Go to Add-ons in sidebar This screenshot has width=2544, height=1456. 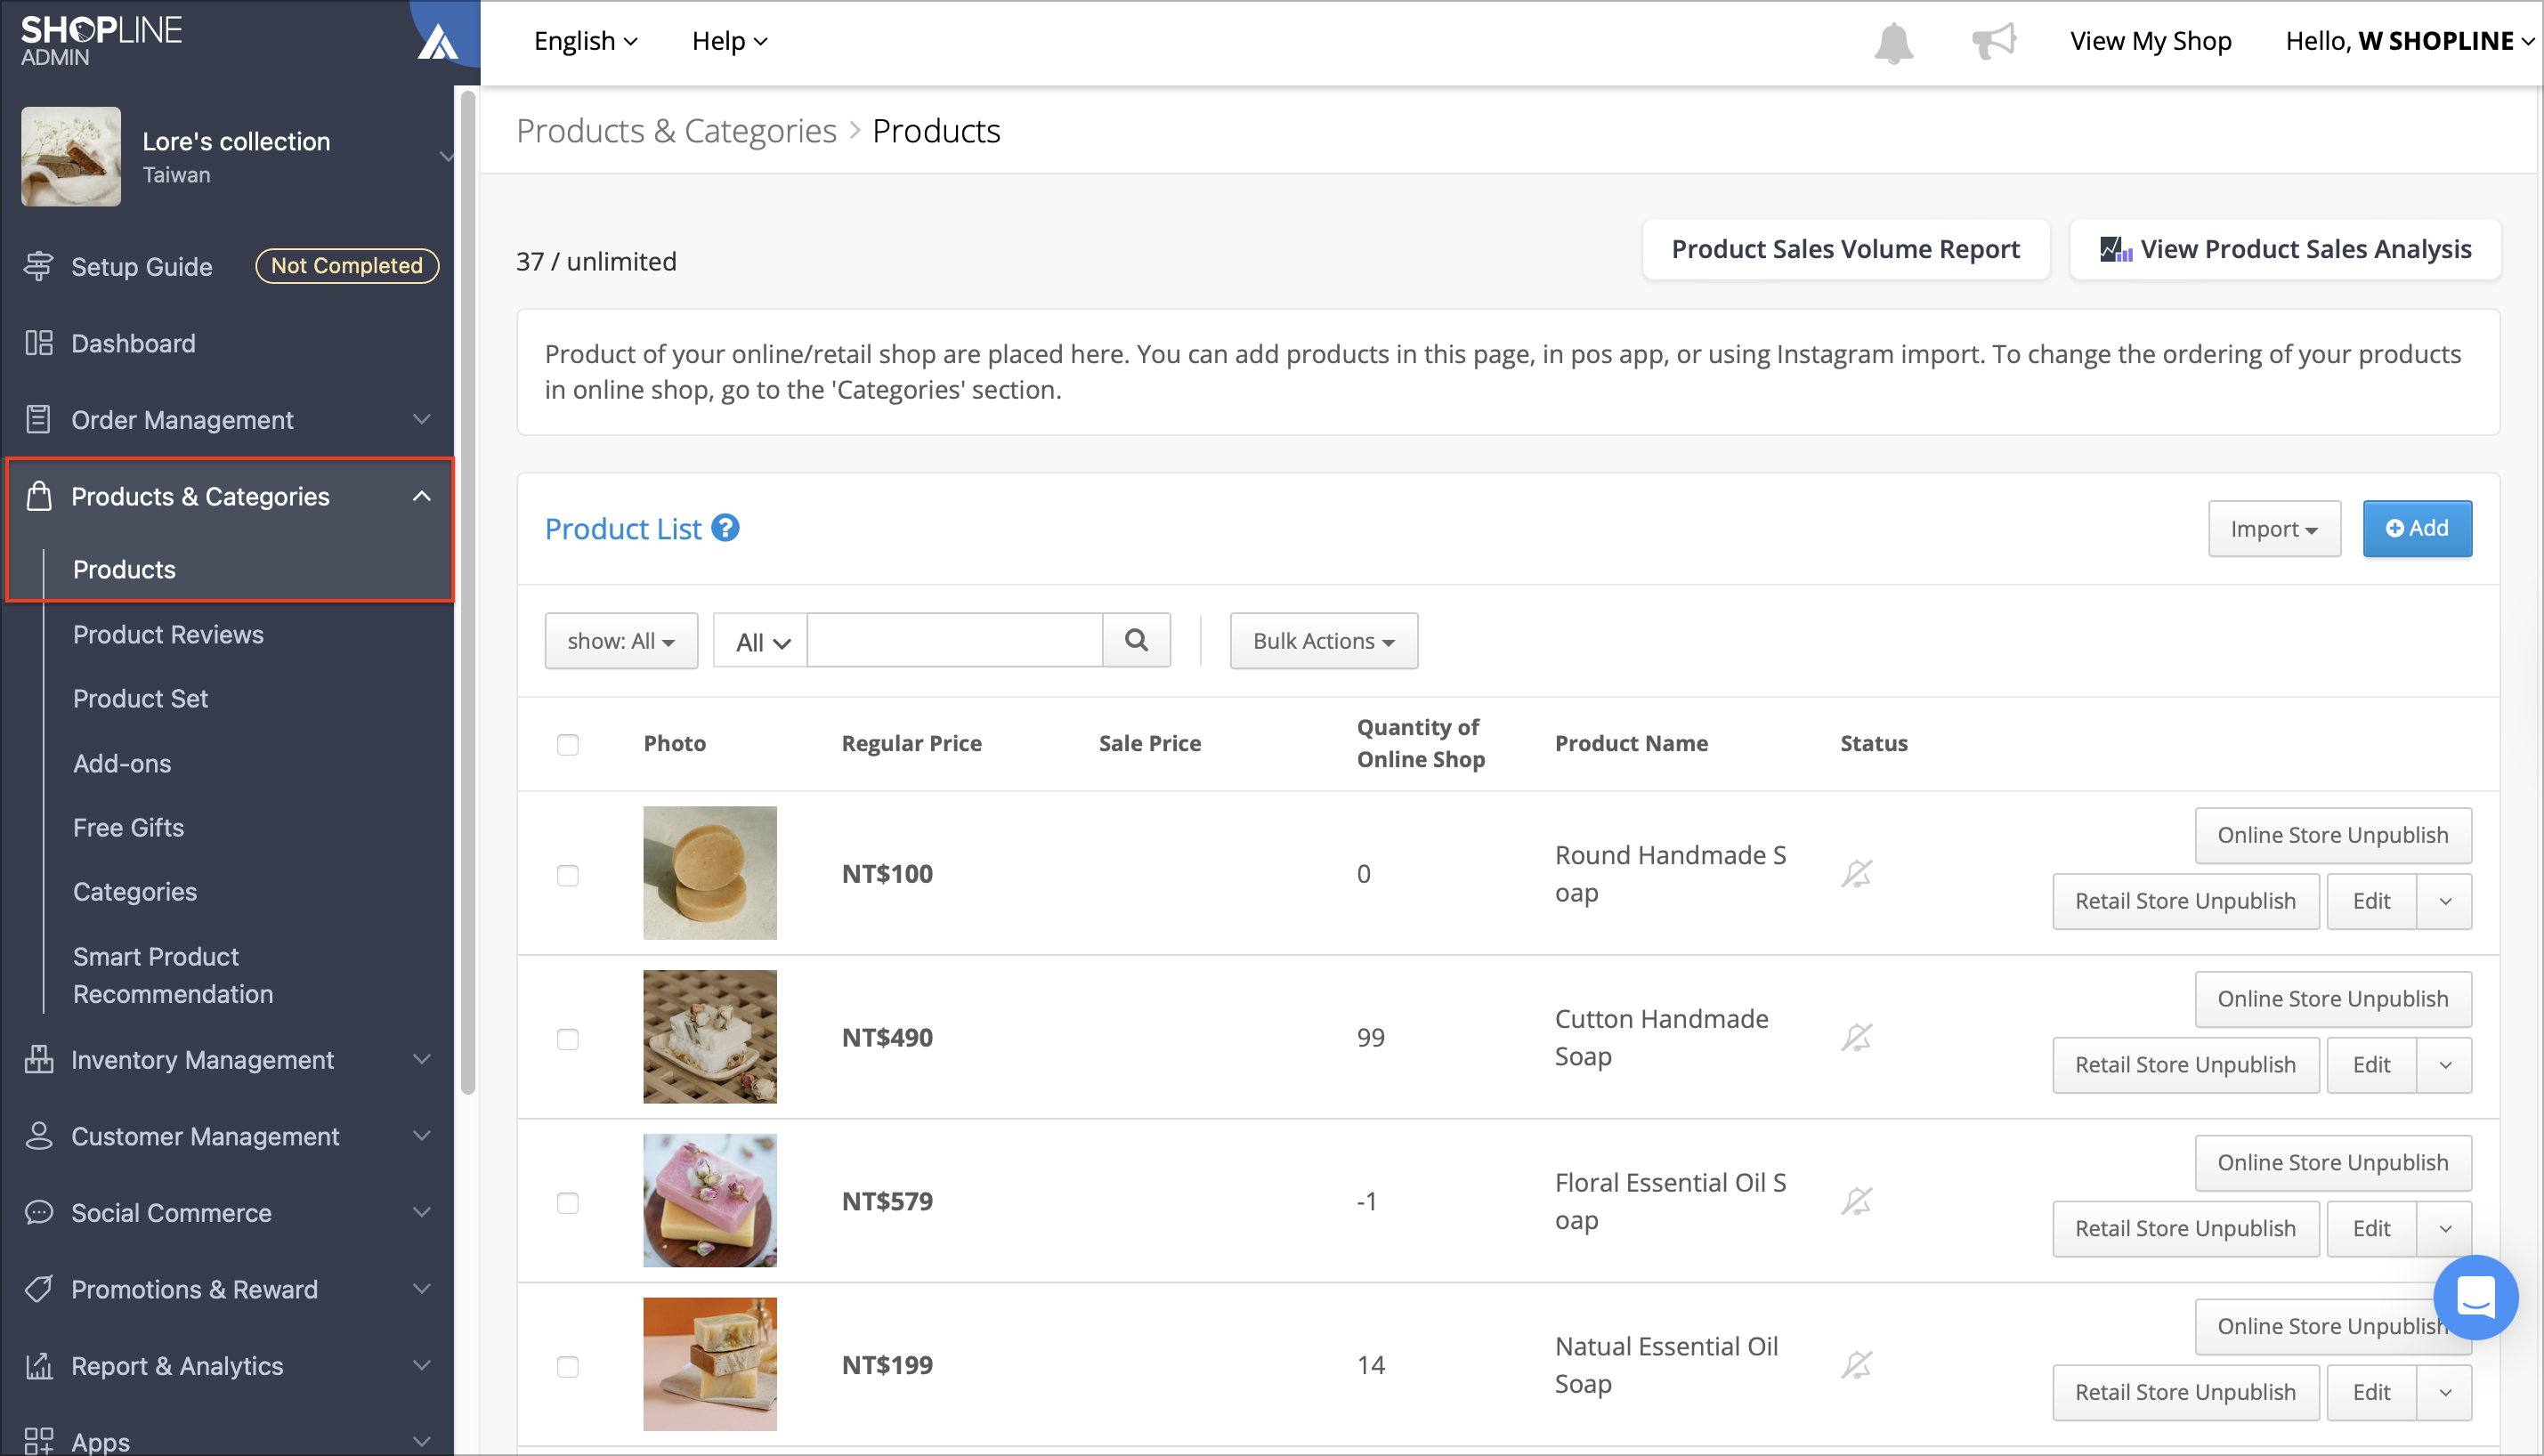122,763
